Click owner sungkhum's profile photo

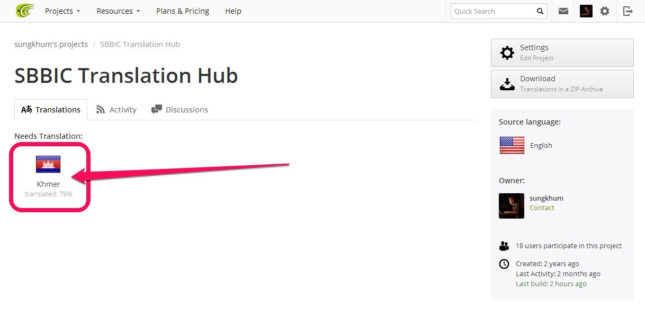point(512,206)
